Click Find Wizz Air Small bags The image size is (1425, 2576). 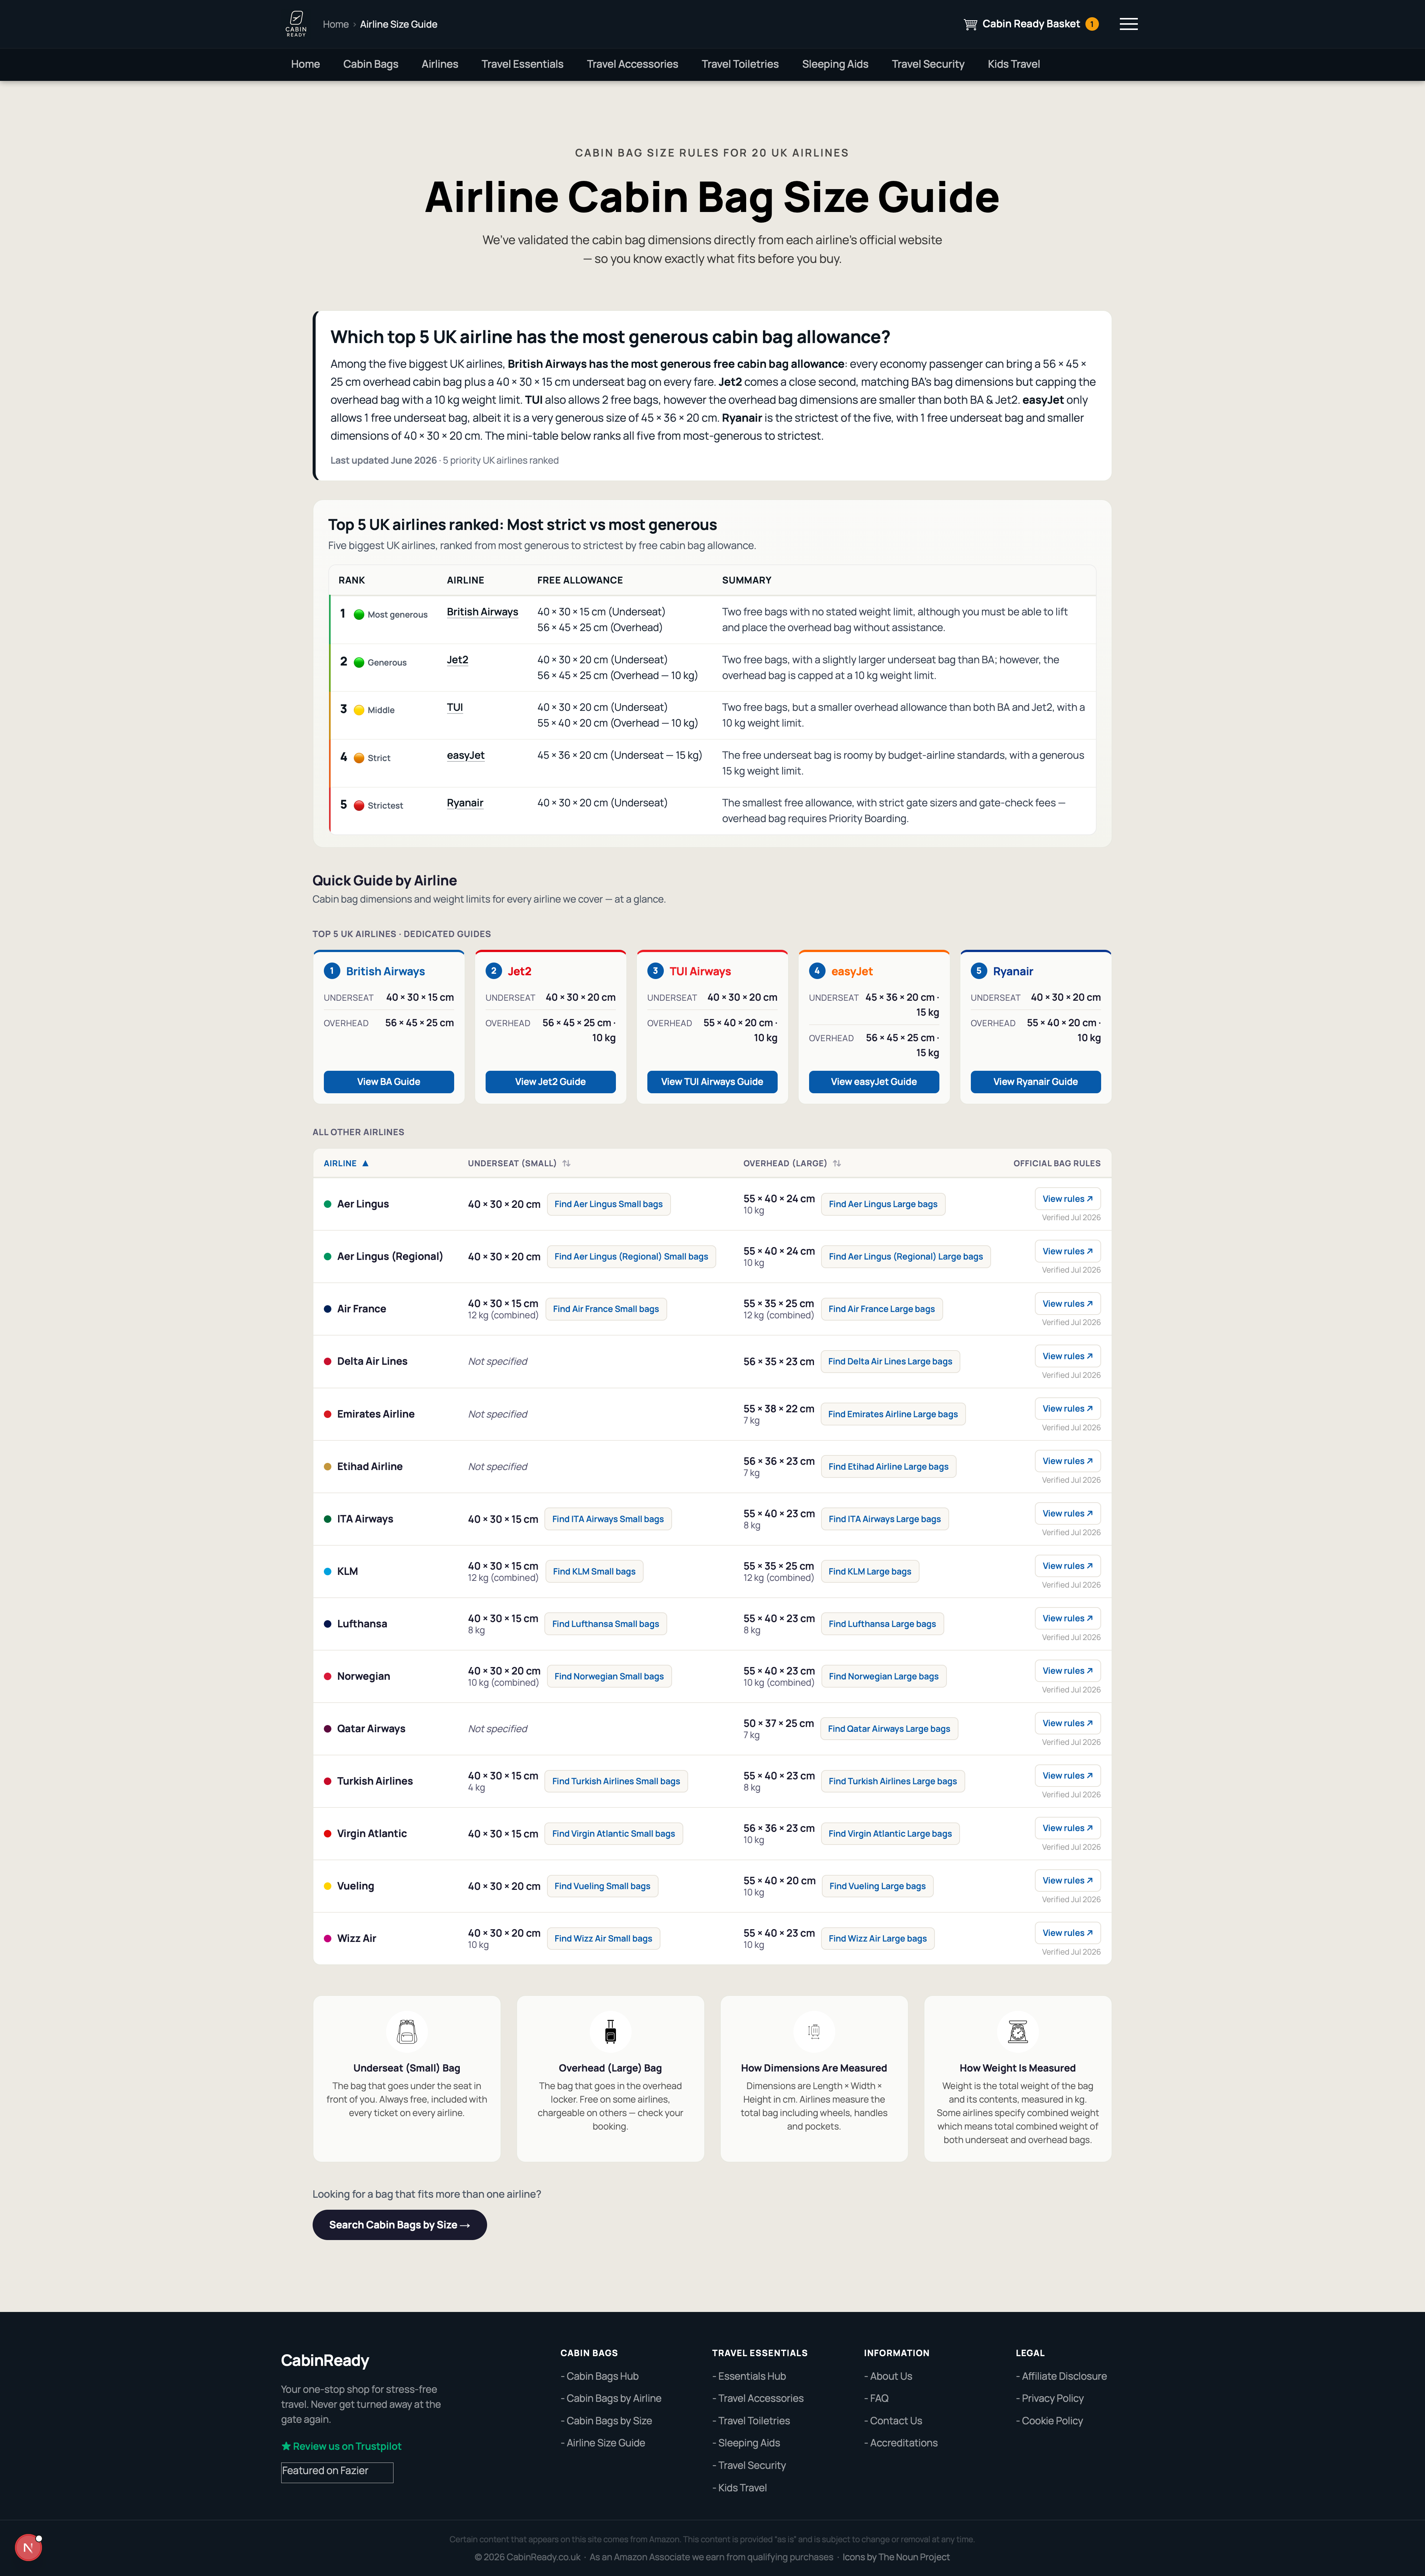click(603, 1939)
